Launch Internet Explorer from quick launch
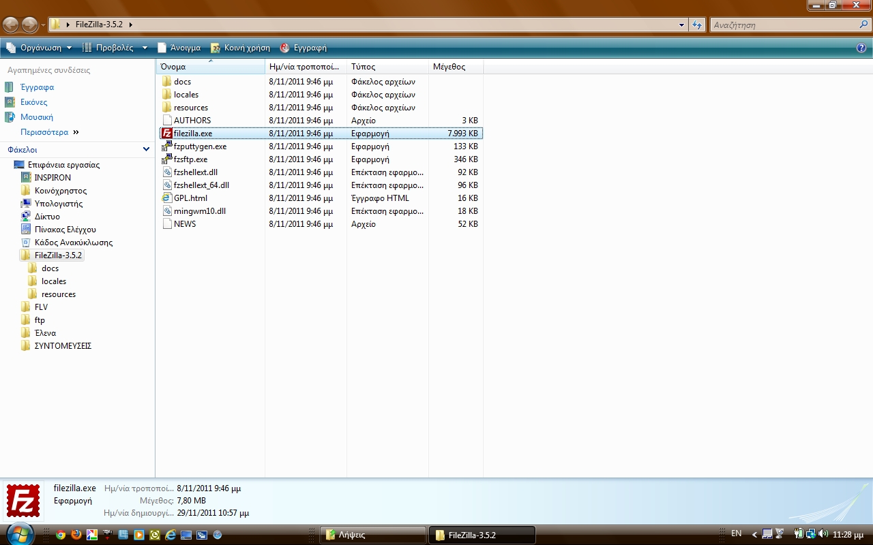 [x=171, y=535]
